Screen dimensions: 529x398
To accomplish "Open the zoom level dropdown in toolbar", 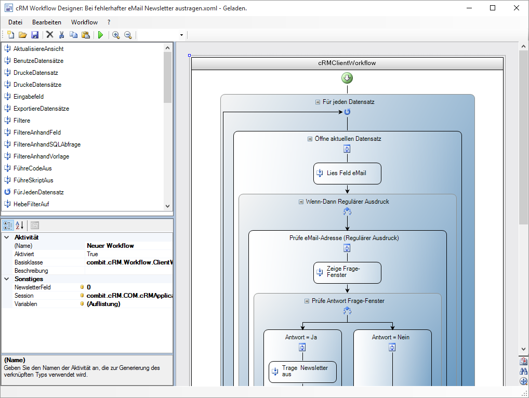I will 181,35.
